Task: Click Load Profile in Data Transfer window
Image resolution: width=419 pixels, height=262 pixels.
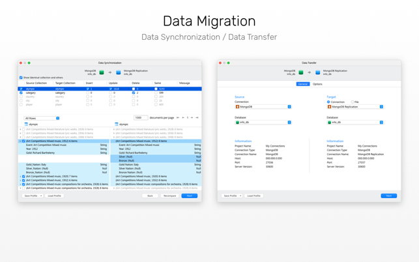Action: (x=253, y=196)
